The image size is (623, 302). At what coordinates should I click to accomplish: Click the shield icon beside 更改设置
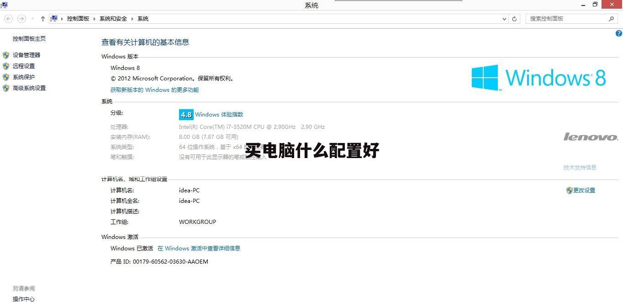[x=569, y=191]
